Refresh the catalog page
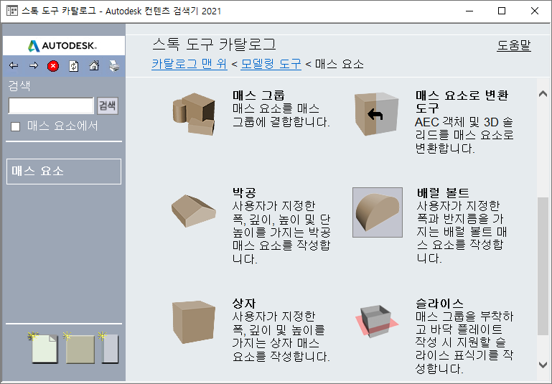 pyautogui.click(x=74, y=66)
